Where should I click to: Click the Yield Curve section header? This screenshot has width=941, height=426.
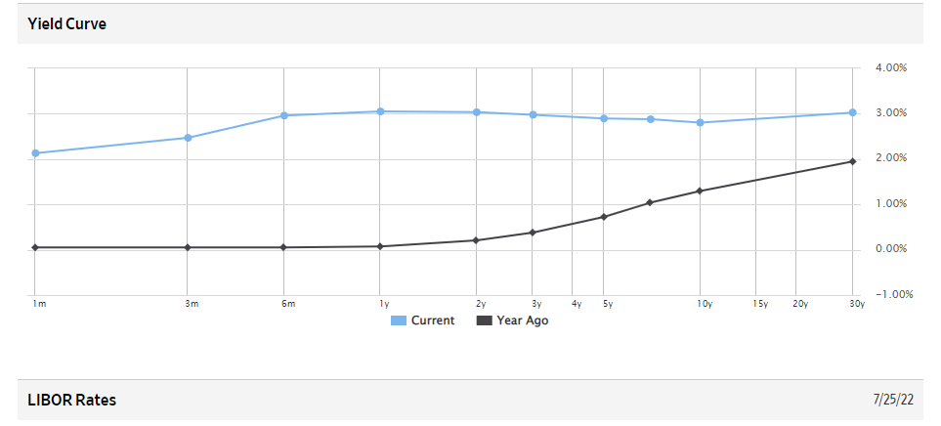[67, 23]
